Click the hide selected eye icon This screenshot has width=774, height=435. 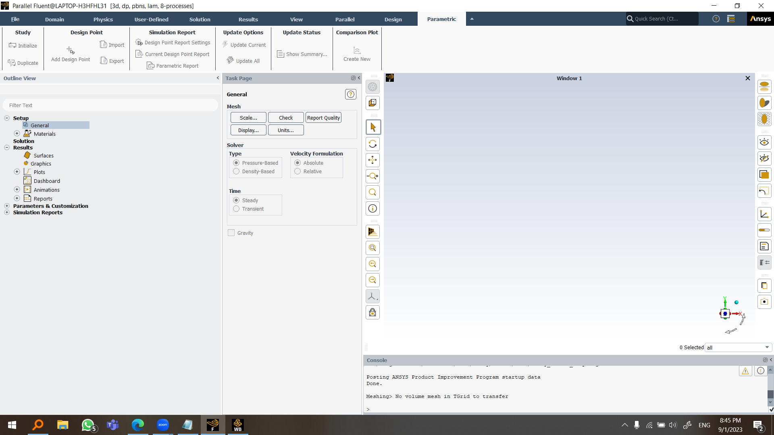[x=764, y=158]
